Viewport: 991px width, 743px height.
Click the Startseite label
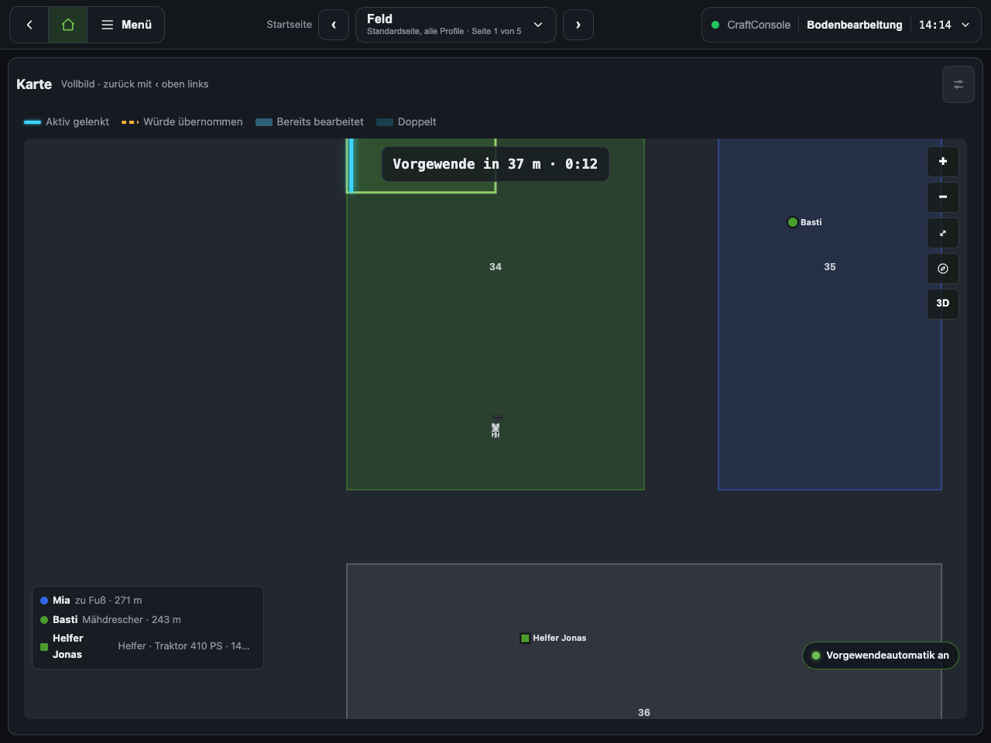pyautogui.click(x=290, y=25)
